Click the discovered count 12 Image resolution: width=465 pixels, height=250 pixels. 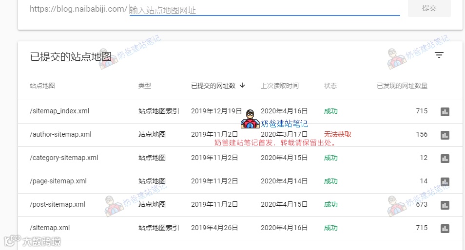coord(424,158)
